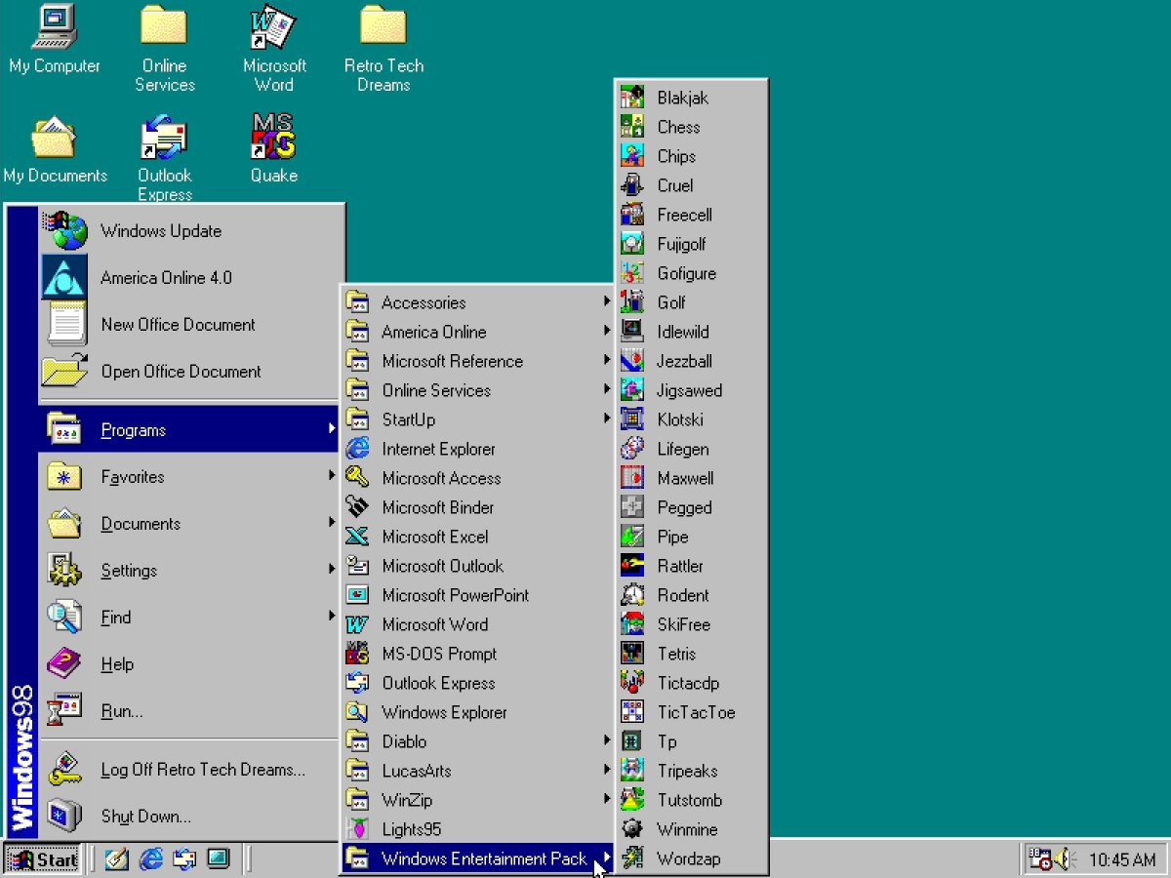Open Outlook Express from the desktop
Viewport: 1171px width, 878px height.
pos(164,146)
